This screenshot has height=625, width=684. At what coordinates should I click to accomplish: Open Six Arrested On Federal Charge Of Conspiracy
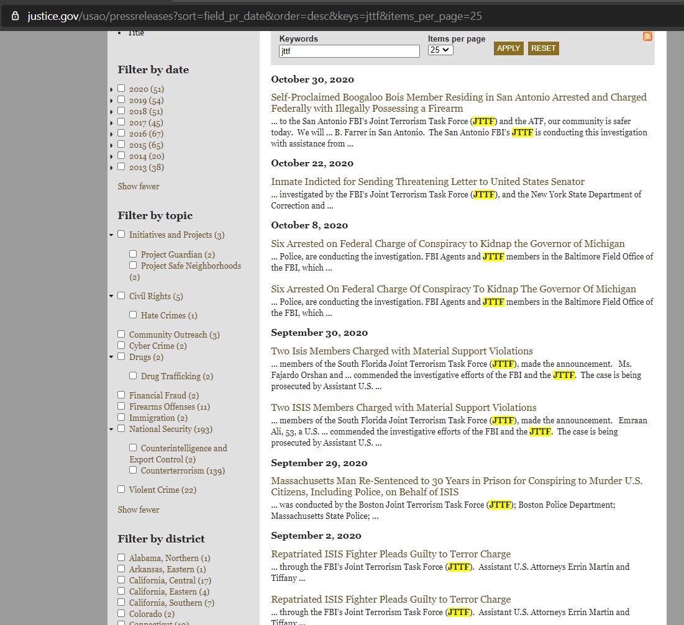click(x=454, y=289)
